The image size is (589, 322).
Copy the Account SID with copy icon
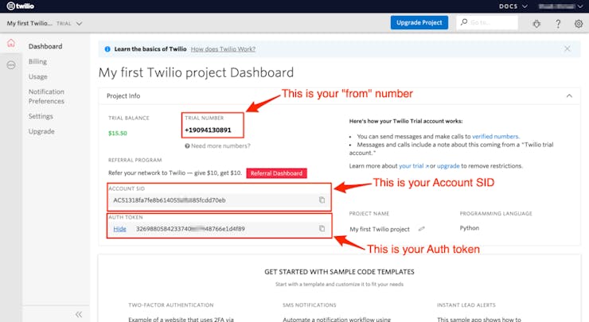(x=322, y=200)
